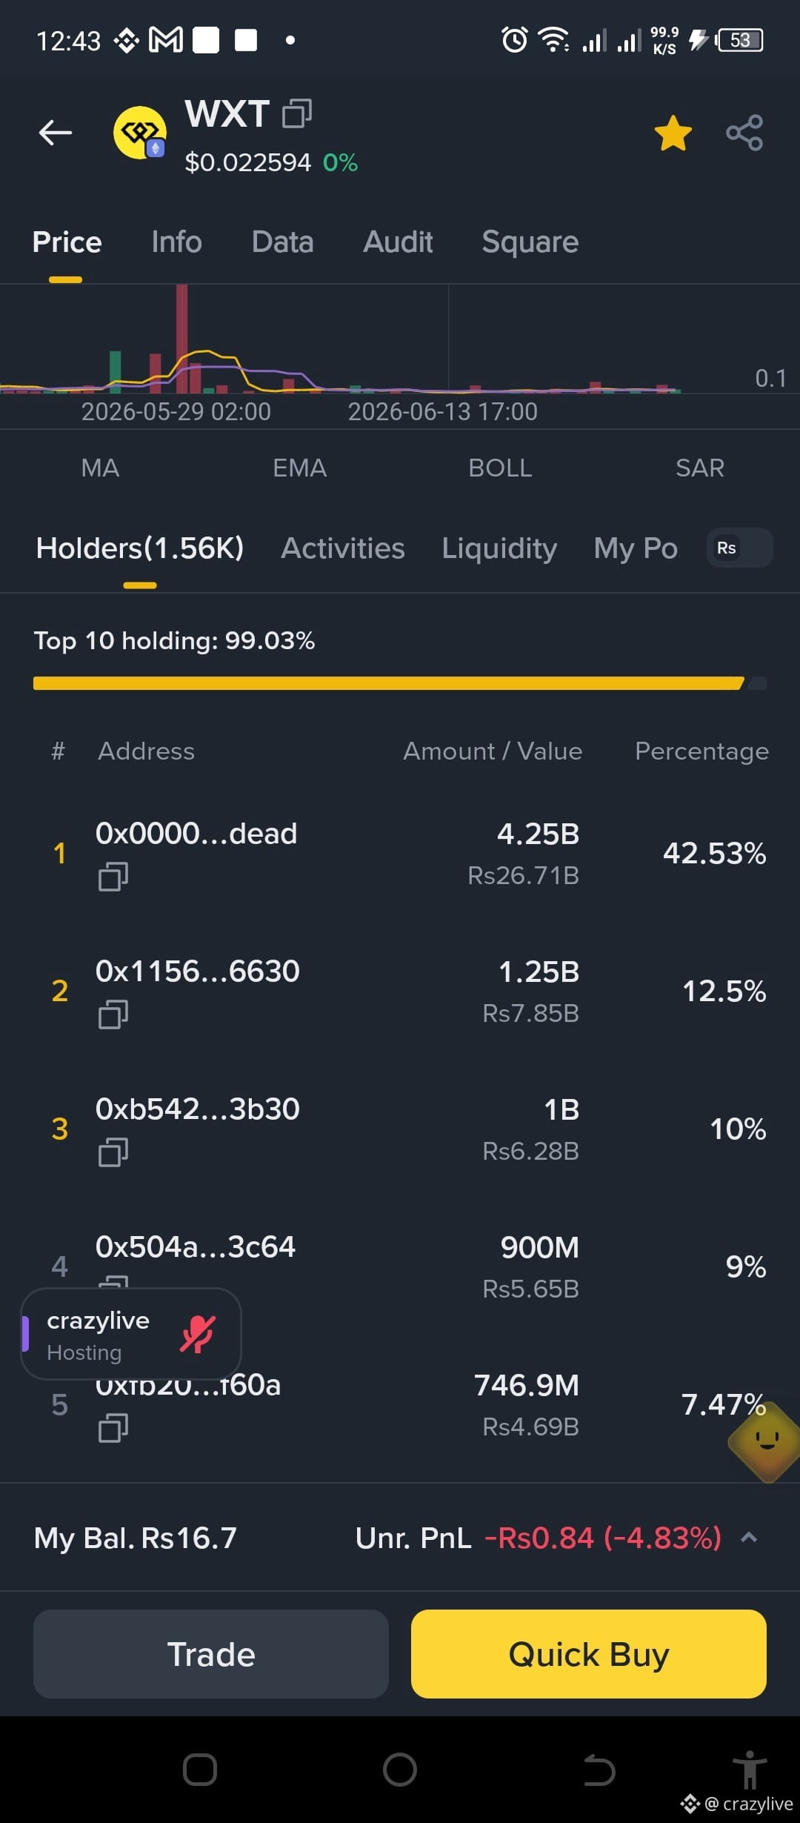Screen dimensions: 800x1823
Task: Unmute the crazylive microphone icon
Action: click(x=197, y=1334)
